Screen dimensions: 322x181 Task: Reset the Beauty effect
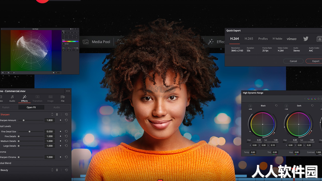click(x=66, y=170)
